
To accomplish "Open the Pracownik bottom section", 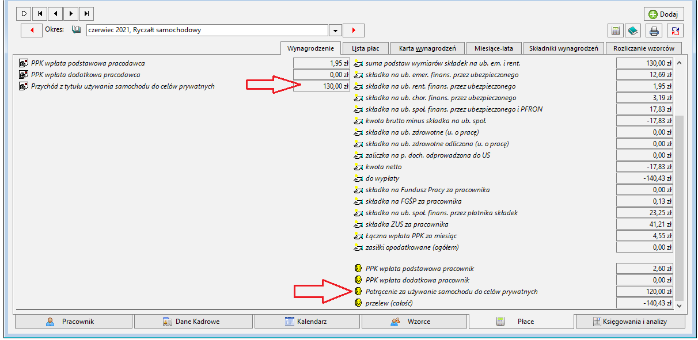I will [x=70, y=322].
